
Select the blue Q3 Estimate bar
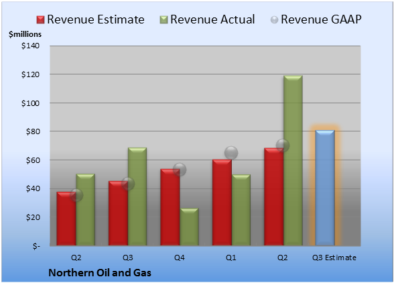(325, 188)
